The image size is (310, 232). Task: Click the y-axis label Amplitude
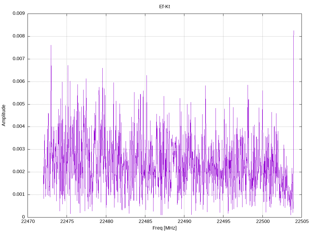tap(4, 115)
